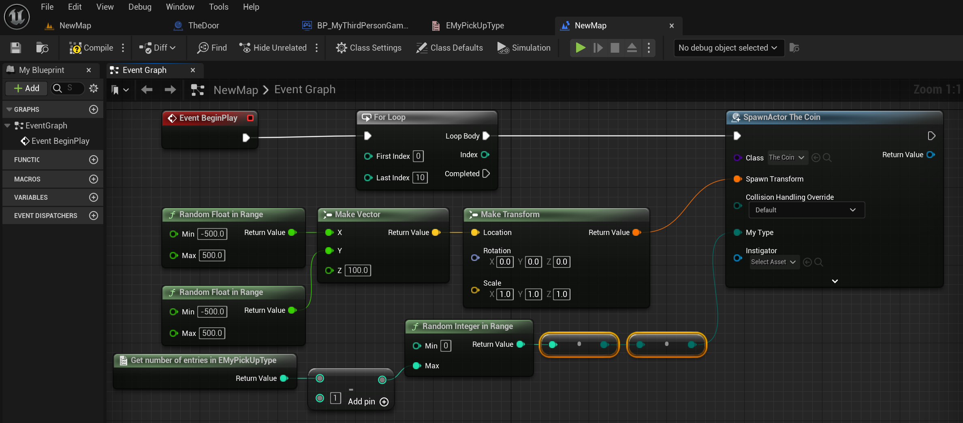Image resolution: width=963 pixels, height=423 pixels.
Task: Browse to The Coin class asset
Action: (x=827, y=158)
